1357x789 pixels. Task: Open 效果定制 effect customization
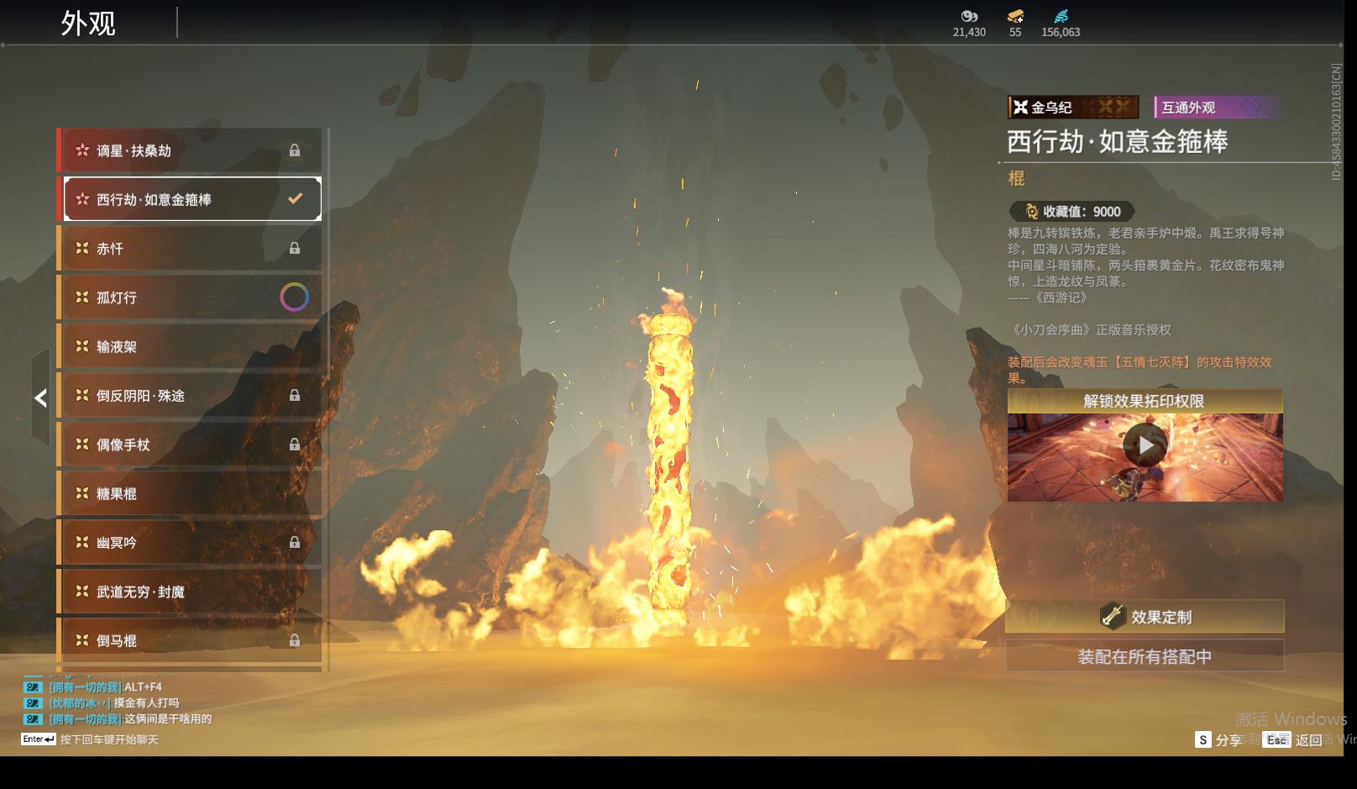point(1145,617)
